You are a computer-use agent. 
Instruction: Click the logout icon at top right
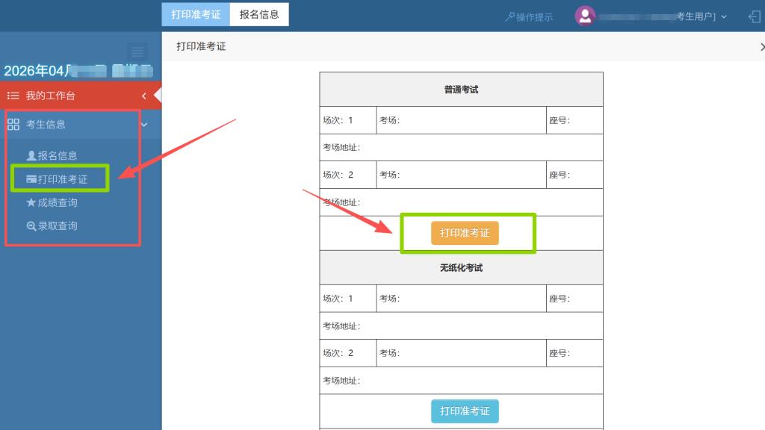click(754, 16)
